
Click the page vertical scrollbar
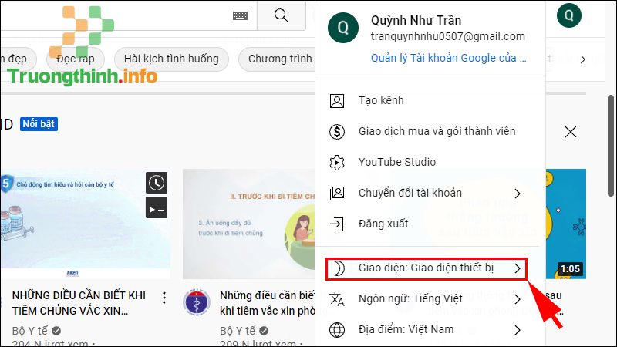point(611,146)
